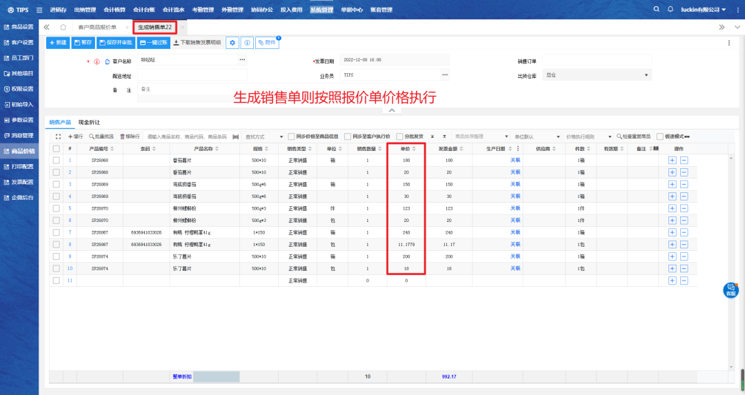
Task: Click the search magnifier icon in top bar
Action: coord(656,10)
